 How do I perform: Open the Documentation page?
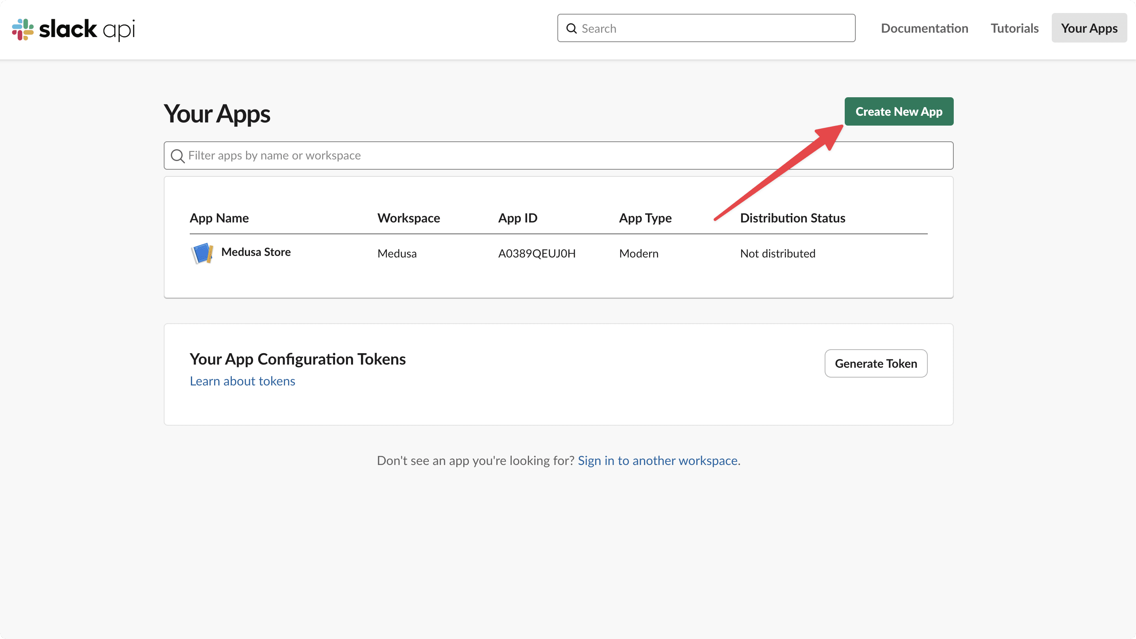click(924, 28)
